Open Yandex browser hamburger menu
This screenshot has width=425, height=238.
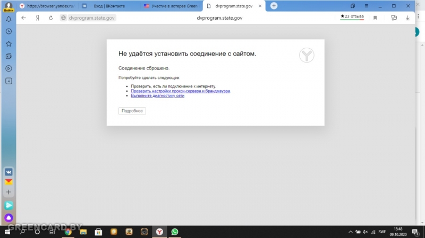pos(367,6)
